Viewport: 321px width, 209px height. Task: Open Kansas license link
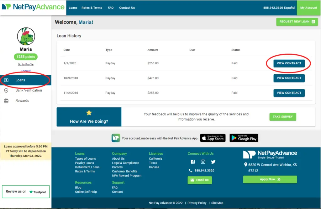[x=154, y=167]
